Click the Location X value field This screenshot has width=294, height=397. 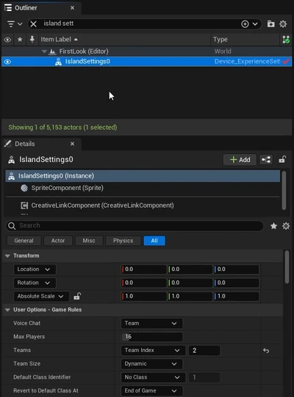(x=143, y=269)
